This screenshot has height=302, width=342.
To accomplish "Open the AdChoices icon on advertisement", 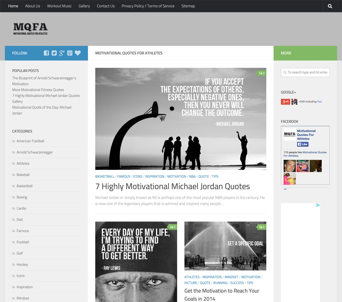I will pyautogui.click(x=318, y=205).
